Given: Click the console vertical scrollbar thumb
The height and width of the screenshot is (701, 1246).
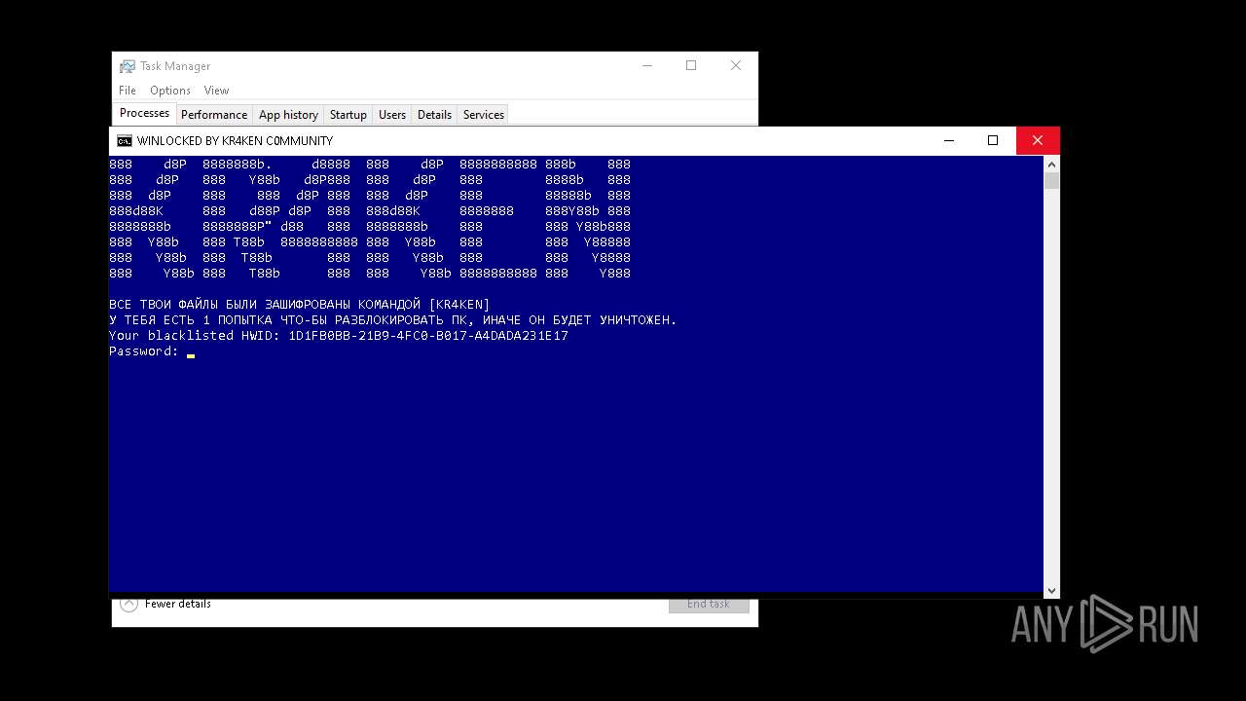Looking at the screenshot, I should click(1051, 181).
